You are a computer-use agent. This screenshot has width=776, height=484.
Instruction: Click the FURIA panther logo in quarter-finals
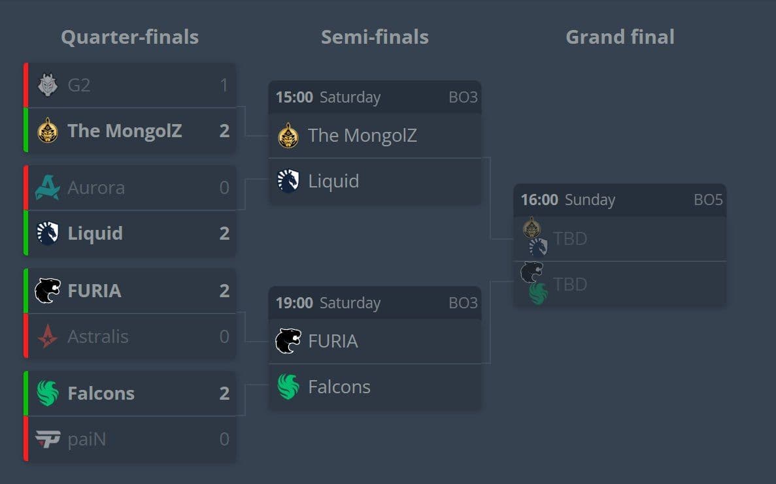tap(48, 290)
